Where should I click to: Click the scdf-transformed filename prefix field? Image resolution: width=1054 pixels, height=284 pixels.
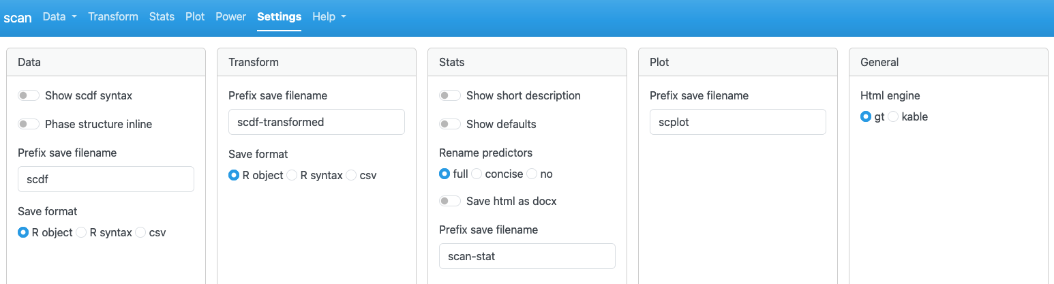pyautogui.click(x=316, y=122)
